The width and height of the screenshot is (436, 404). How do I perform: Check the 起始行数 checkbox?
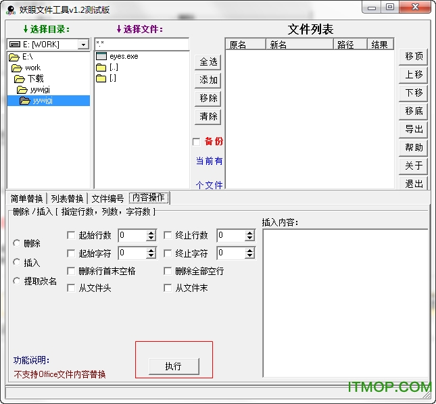(71, 236)
